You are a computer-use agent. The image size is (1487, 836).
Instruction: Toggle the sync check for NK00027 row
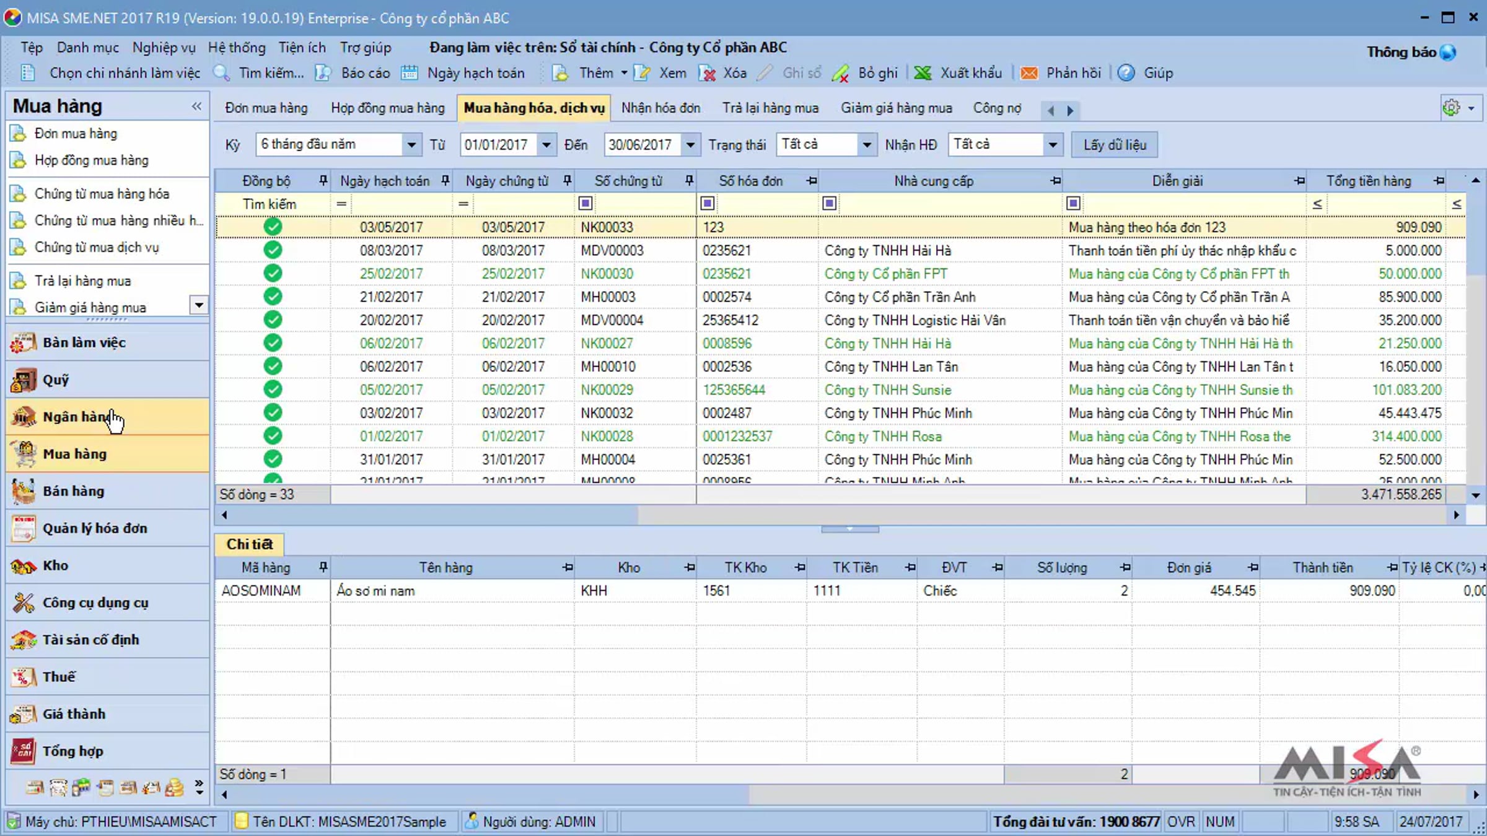[273, 343]
